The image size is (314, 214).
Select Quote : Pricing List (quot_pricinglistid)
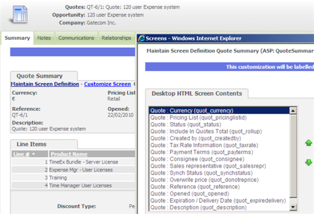[x=219, y=118]
